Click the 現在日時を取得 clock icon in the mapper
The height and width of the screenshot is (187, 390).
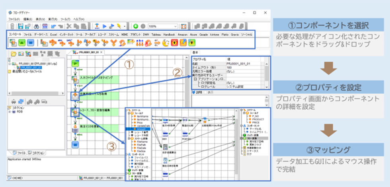(x=166, y=161)
